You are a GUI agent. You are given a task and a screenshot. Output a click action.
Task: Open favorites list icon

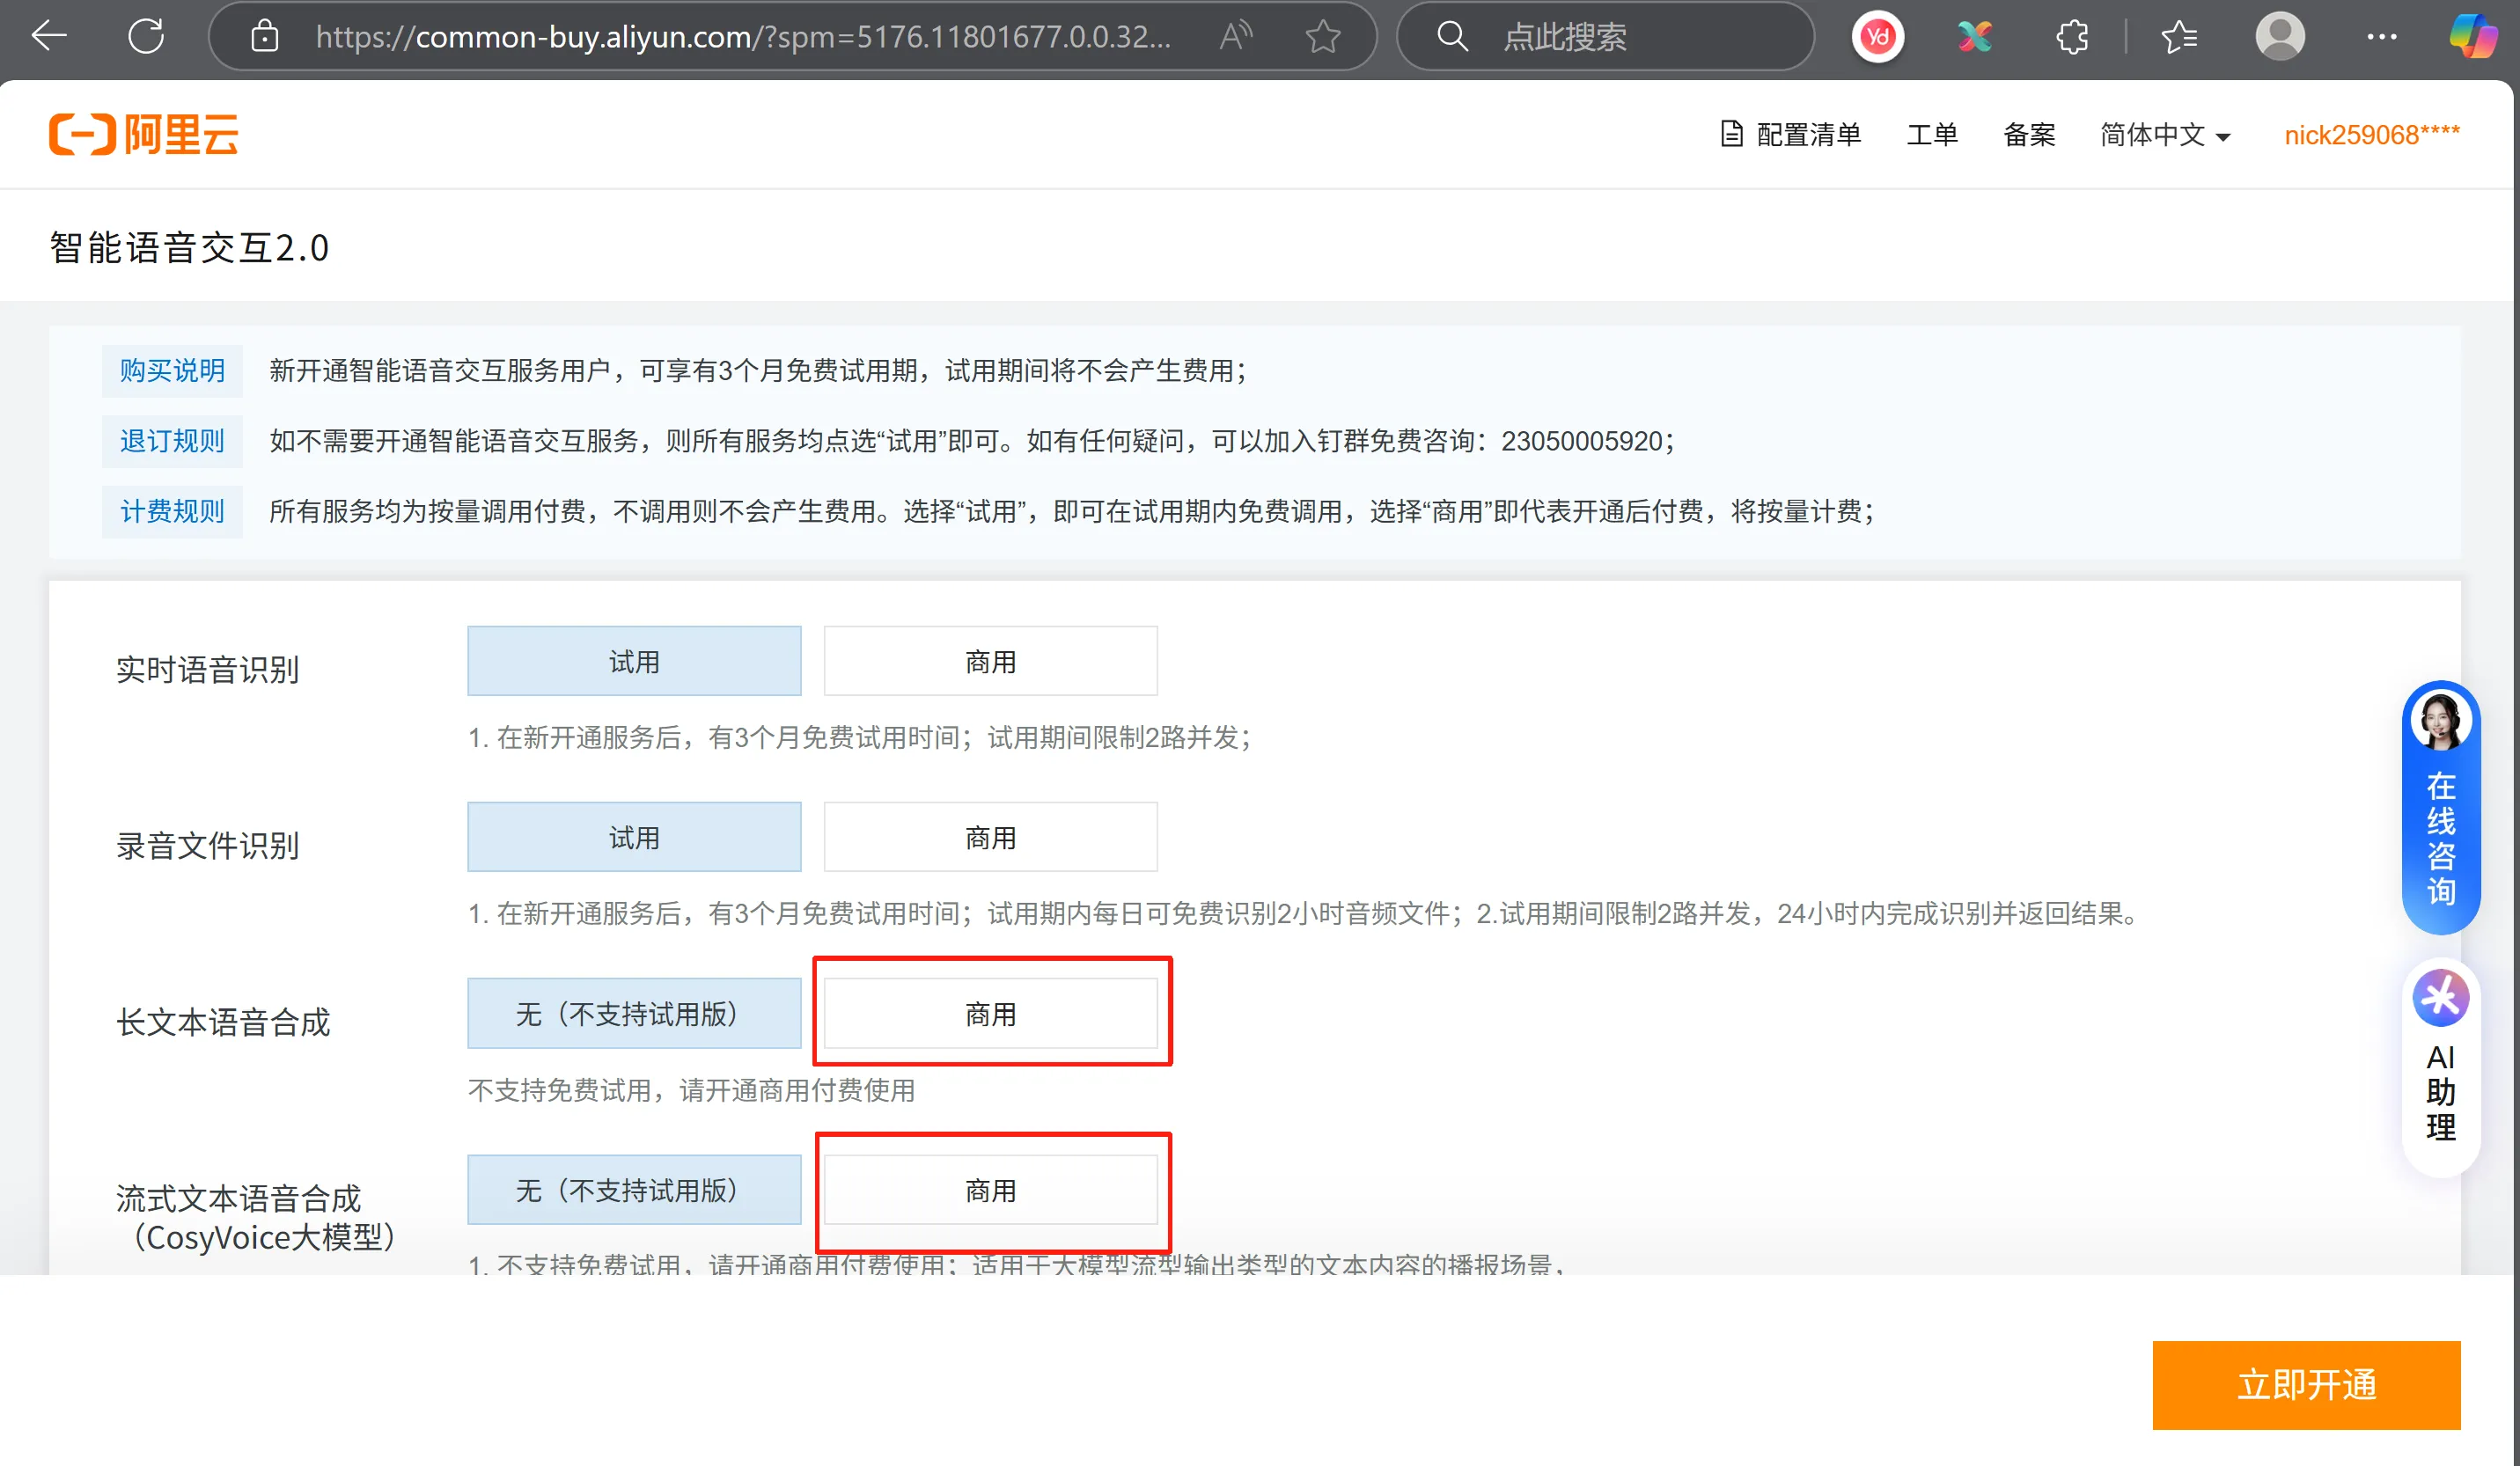(2179, 37)
